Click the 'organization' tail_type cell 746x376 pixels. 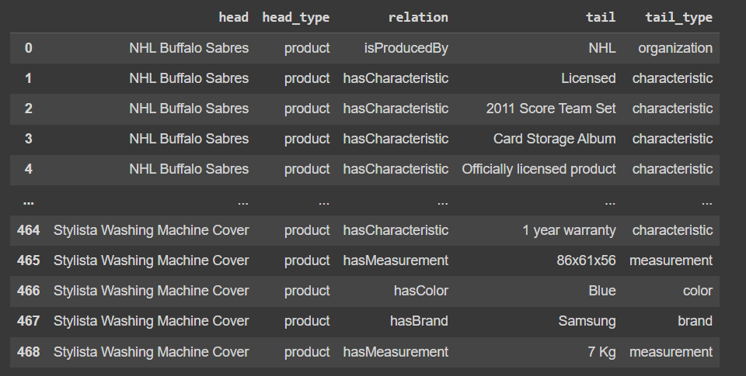[675, 48]
